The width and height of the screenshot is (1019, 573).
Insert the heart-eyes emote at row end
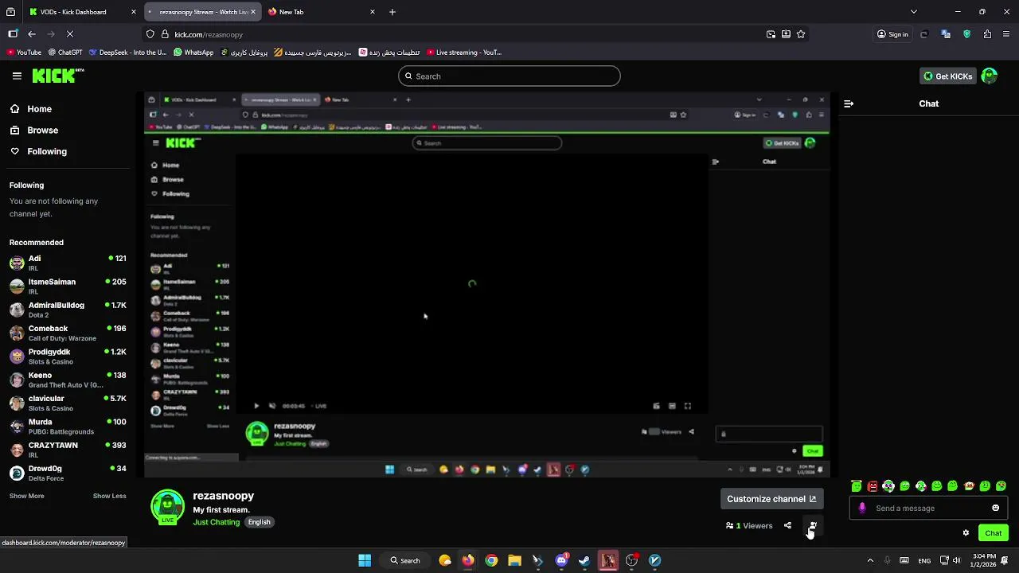click(1001, 485)
